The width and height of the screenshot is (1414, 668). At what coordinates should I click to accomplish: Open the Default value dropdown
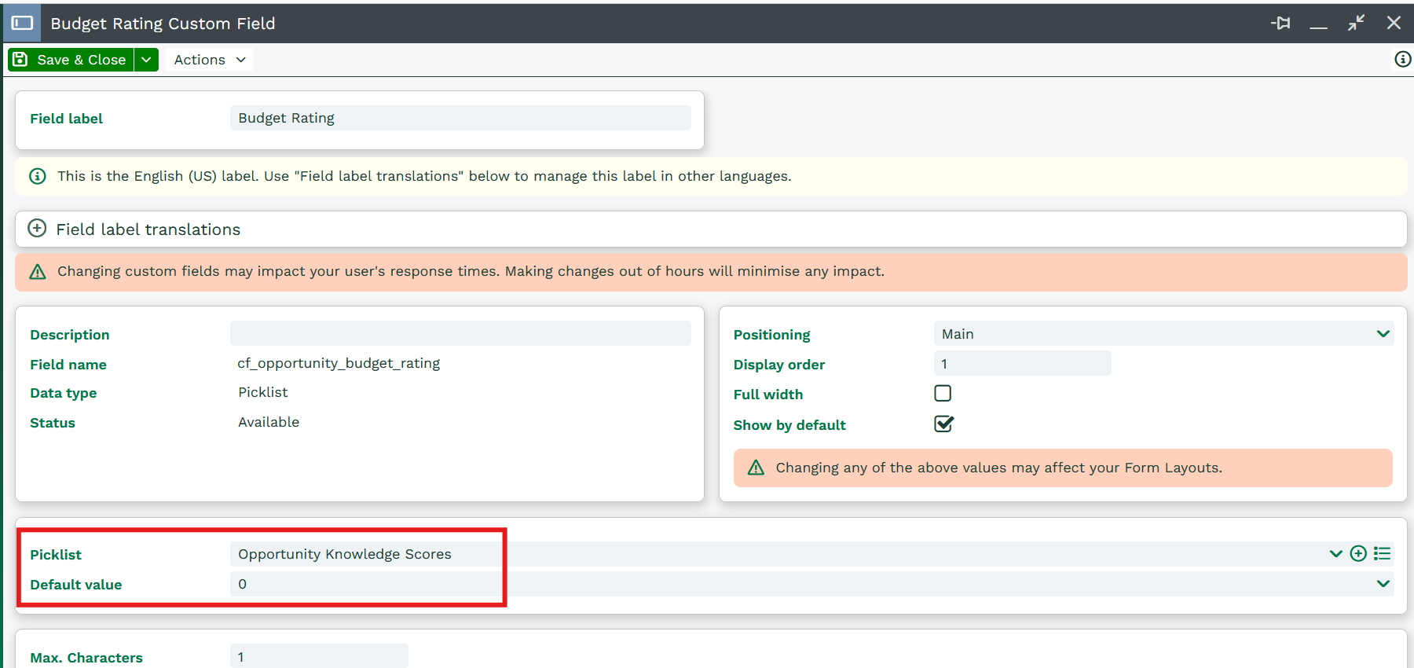(1383, 584)
